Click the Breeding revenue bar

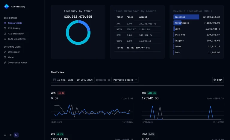click(186, 17)
